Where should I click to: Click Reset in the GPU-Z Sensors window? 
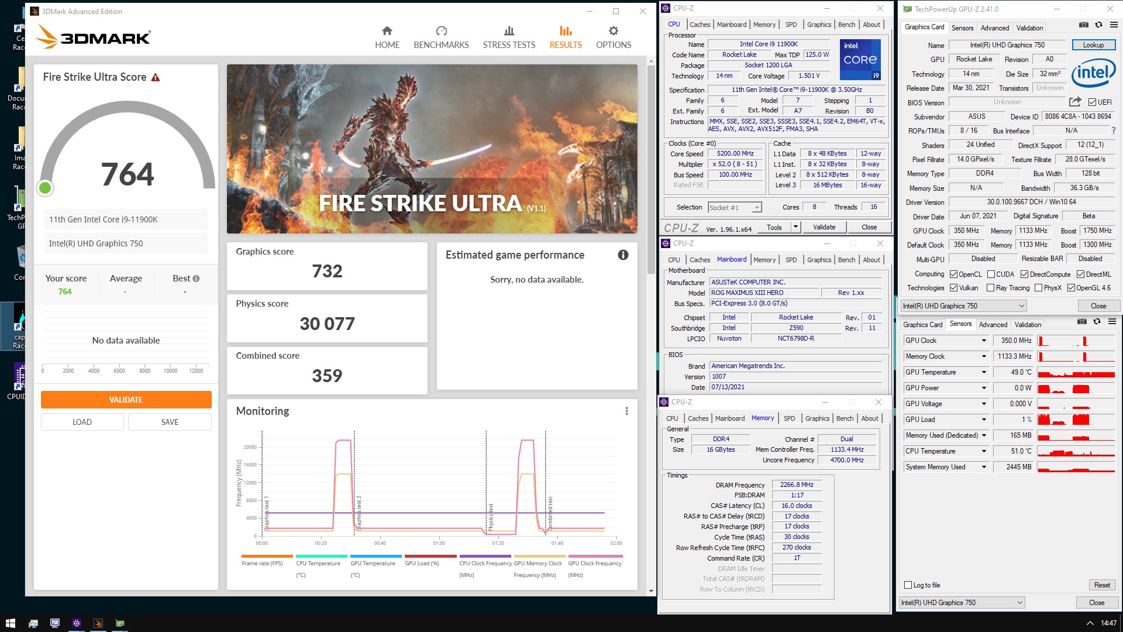click(x=1102, y=585)
